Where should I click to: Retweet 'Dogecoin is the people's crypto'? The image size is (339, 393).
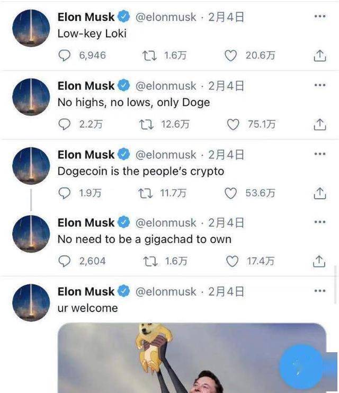tap(146, 193)
